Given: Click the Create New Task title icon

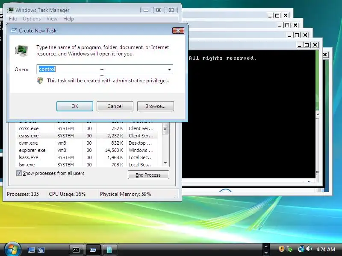Looking at the screenshot, I should 14,30.
